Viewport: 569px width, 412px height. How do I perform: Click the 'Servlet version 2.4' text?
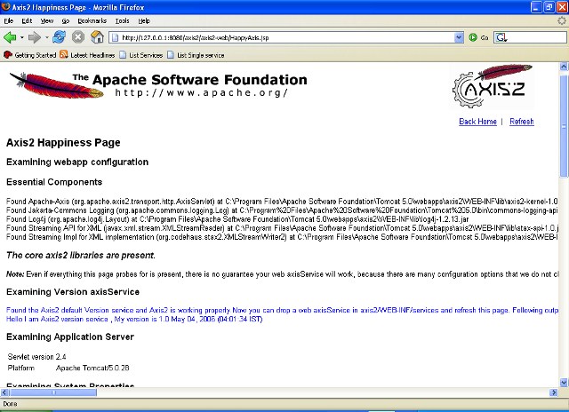[x=36, y=357]
